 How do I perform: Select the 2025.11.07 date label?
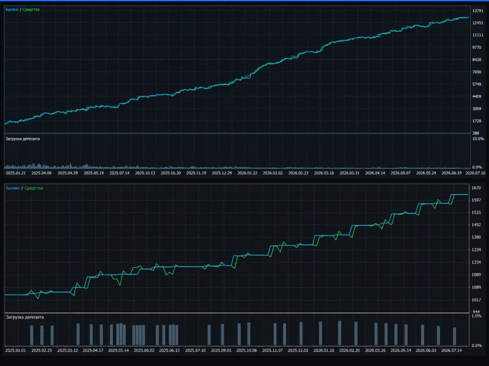pos(272,350)
